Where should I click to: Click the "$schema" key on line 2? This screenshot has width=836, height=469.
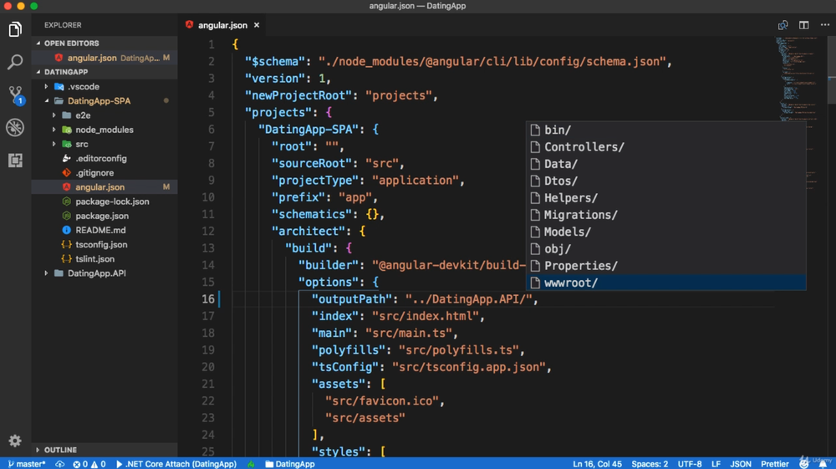tap(274, 61)
